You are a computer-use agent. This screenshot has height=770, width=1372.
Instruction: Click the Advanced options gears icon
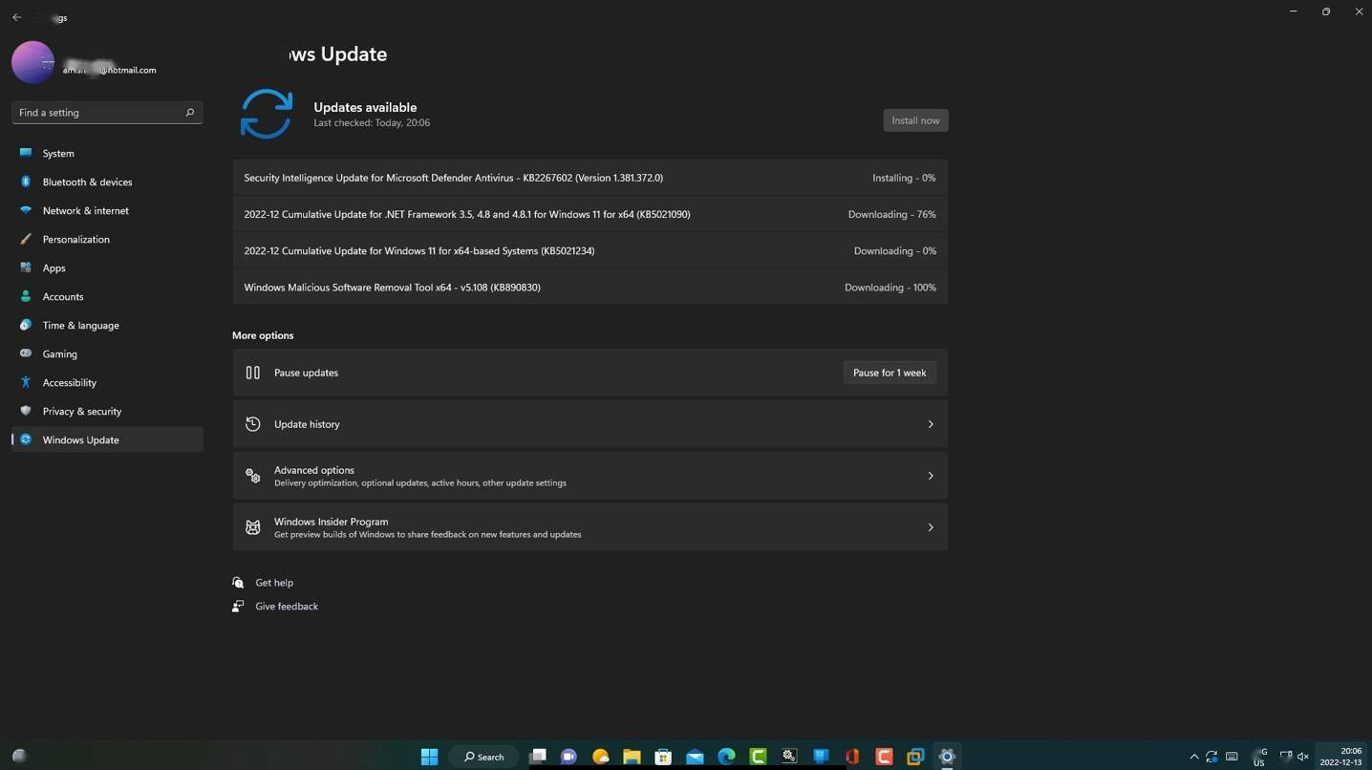pyautogui.click(x=253, y=476)
